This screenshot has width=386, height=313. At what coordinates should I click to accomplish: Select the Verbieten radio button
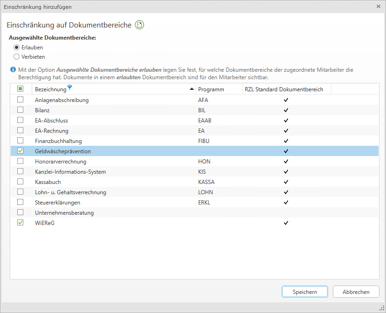17,57
